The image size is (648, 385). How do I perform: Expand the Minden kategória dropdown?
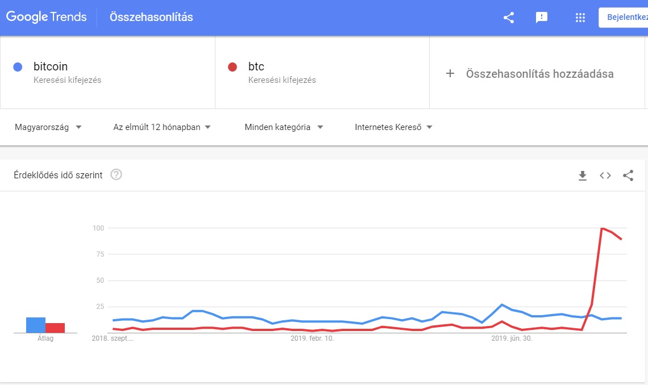[x=284, y=127]
